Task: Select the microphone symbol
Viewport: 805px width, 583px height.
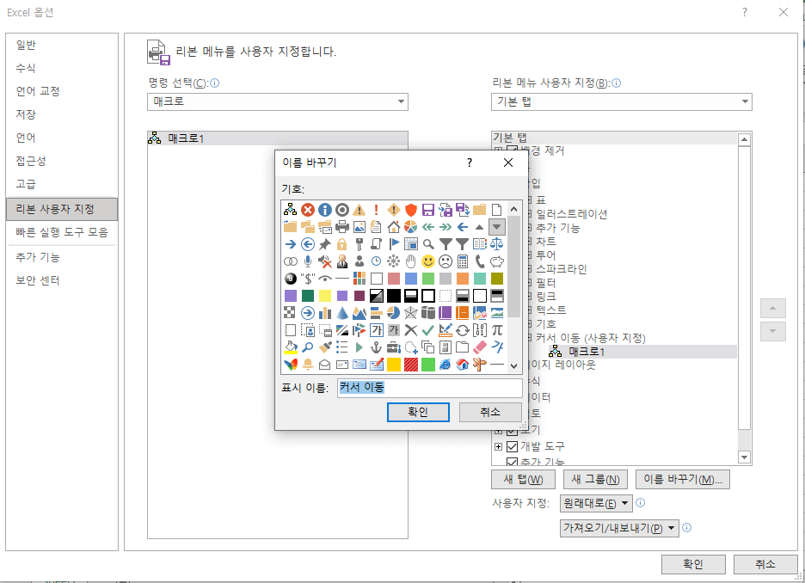Action: 308,261
